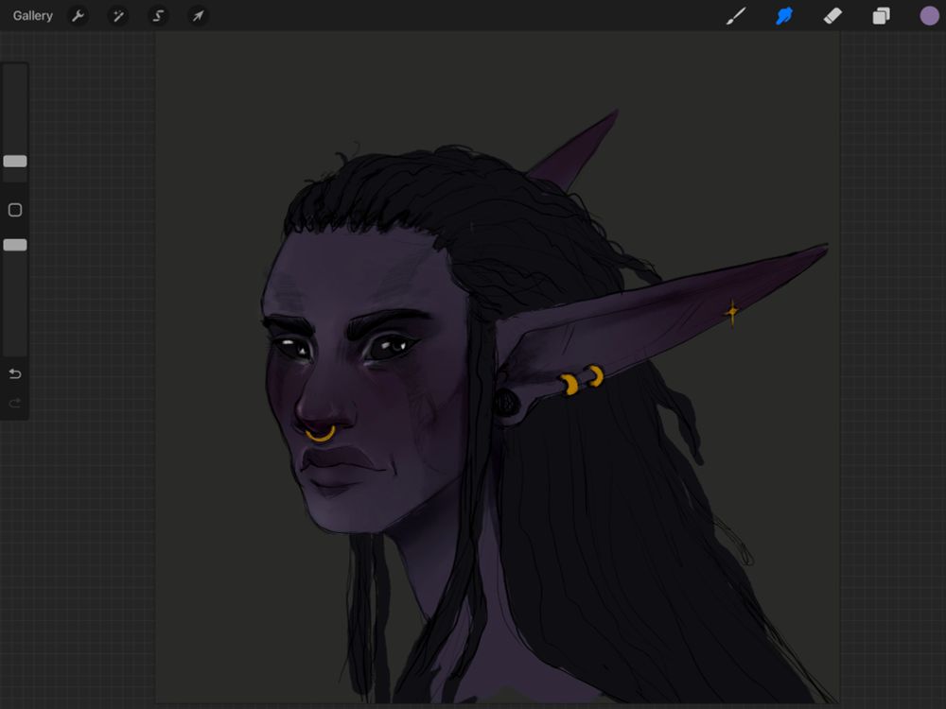
Task: Click the black earlobe plug
Action: [x=507, y=404]
